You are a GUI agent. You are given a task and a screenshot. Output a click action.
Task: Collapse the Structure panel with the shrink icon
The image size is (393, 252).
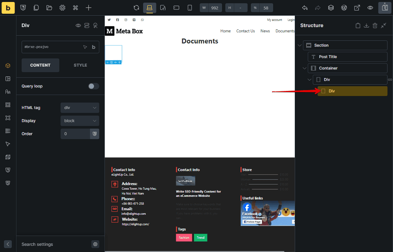pyautogui.click(x=384, y=25)
